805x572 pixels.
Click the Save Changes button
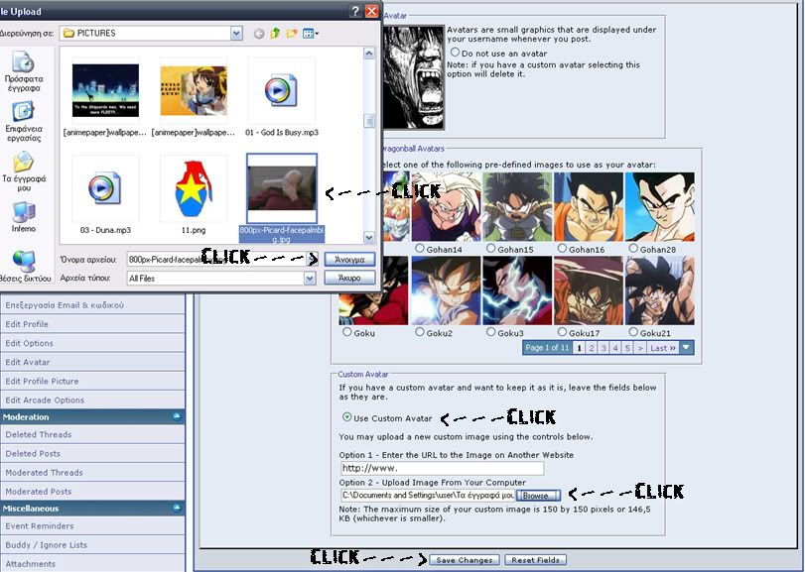click(465, 560)
